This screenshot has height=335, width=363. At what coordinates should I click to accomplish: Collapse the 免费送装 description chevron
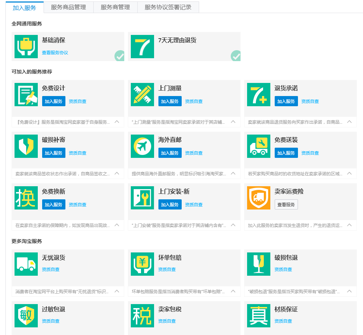(x=349, y=173)
